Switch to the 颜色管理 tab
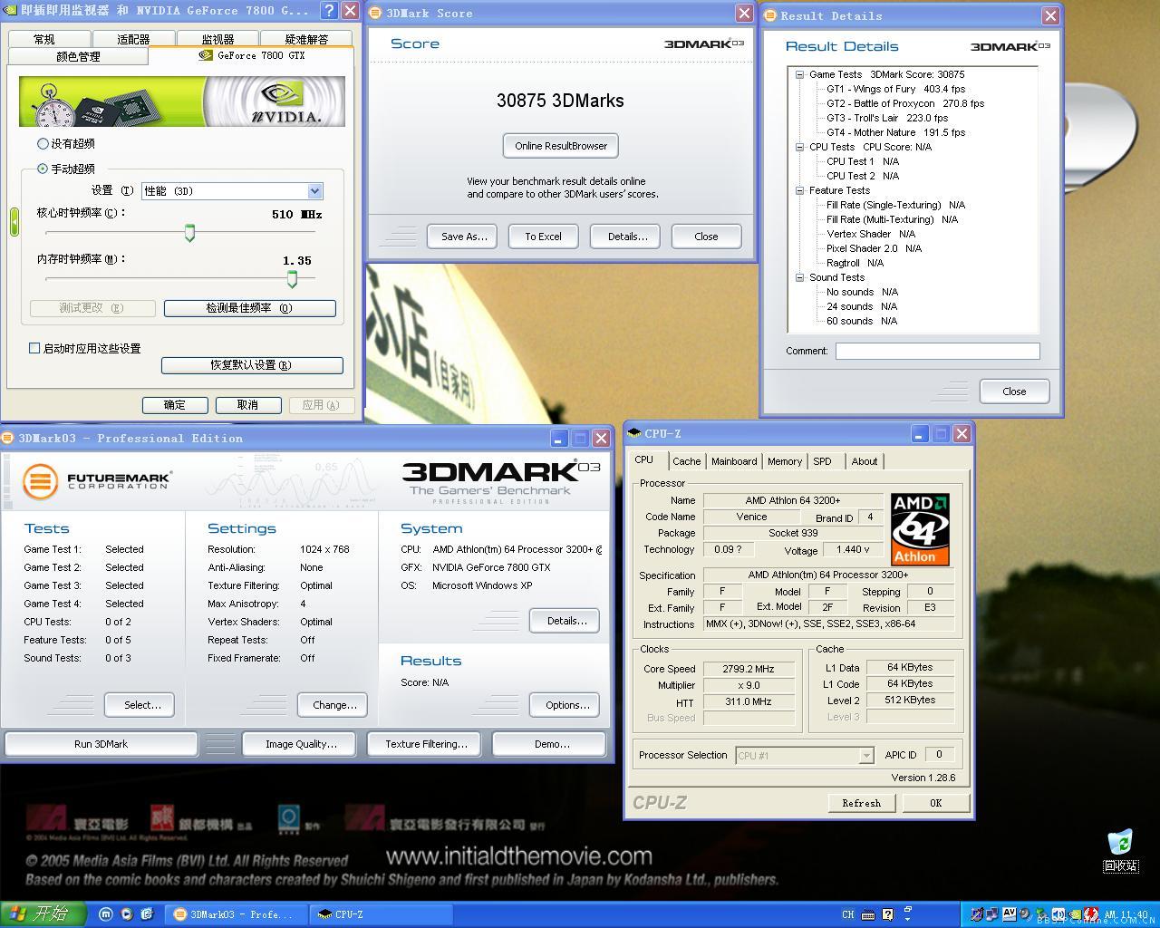 click(78, 56)
